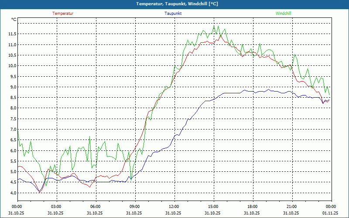Click the "7,0" y-axis value
Image resolution: width=349 pixels, height=218 pixels.
[x=13, y=129]
